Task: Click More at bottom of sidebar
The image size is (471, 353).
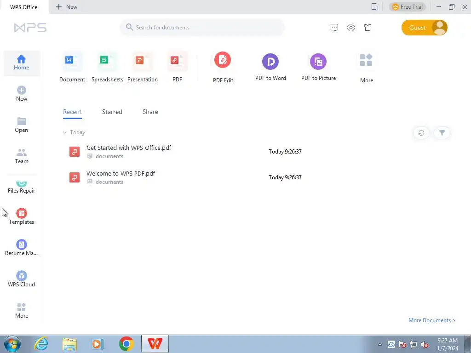Action: 21,310
